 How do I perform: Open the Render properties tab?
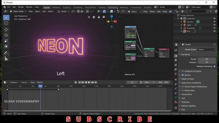coord(176,56)
